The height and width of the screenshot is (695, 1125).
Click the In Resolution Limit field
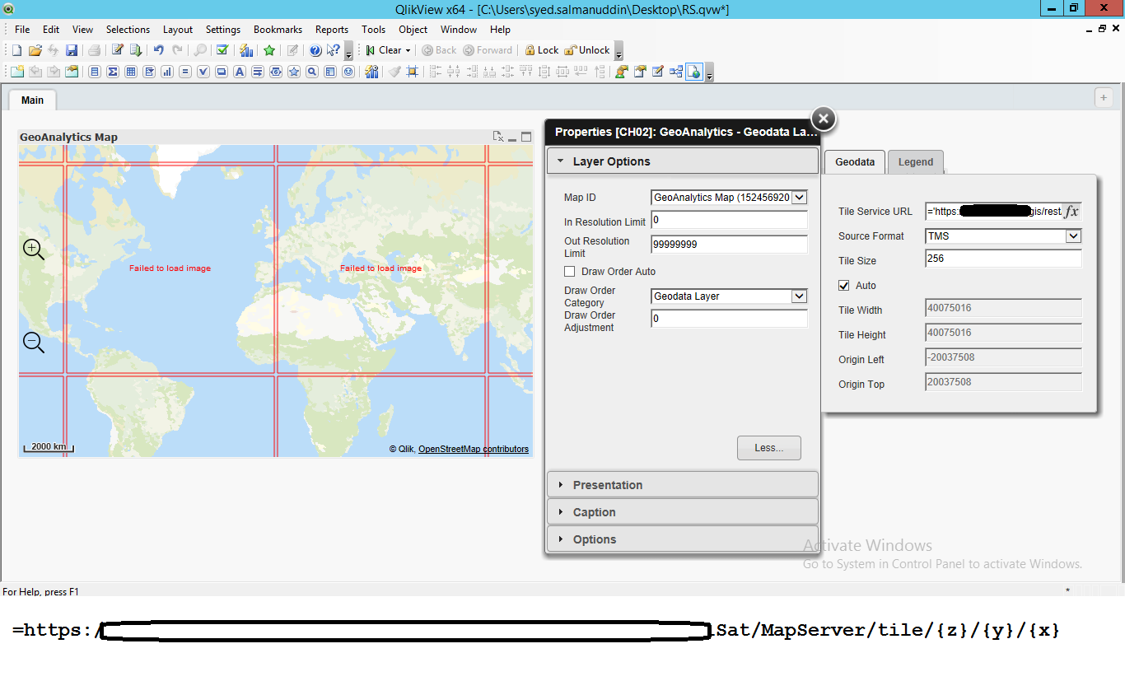pos(729,221)
